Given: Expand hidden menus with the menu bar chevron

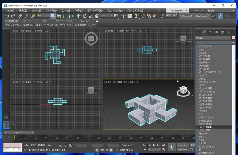Looking at the screenshot, I should 159,10.
